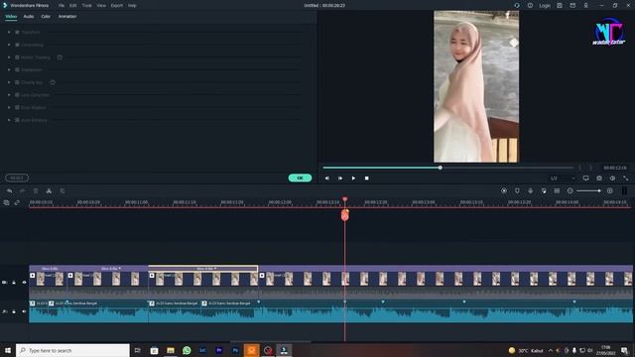Viewport: 635px width, 357px height.
Task: Toggle the auto ripple link icon
Action: coord(17,202)
